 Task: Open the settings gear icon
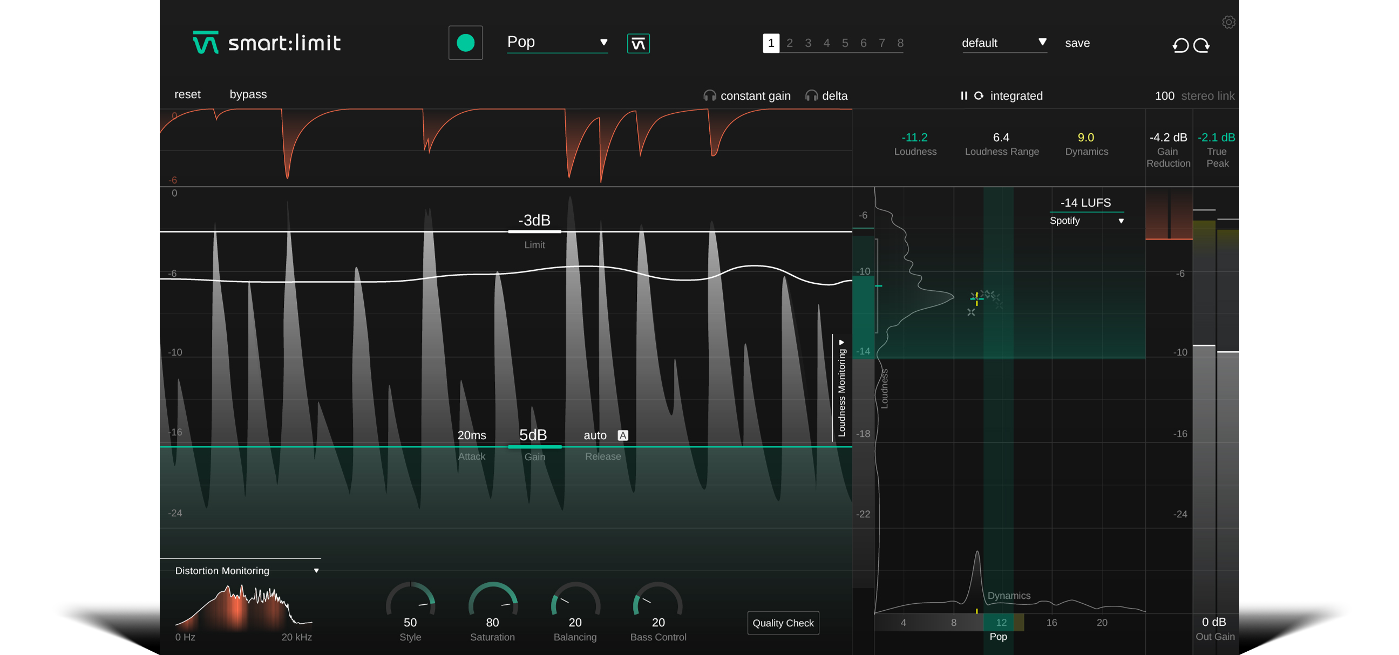point(1228,22)
